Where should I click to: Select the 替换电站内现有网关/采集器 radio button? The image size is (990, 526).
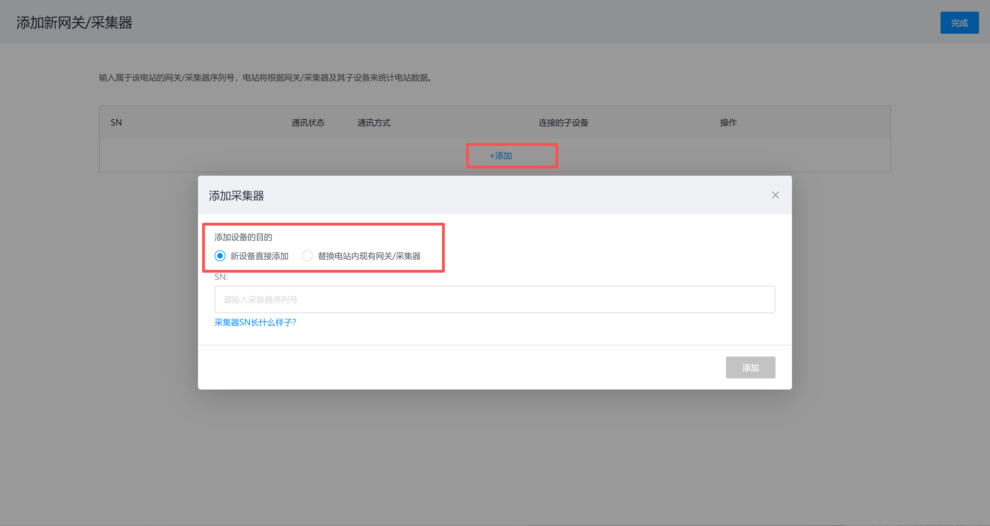[x=307, y=256]
